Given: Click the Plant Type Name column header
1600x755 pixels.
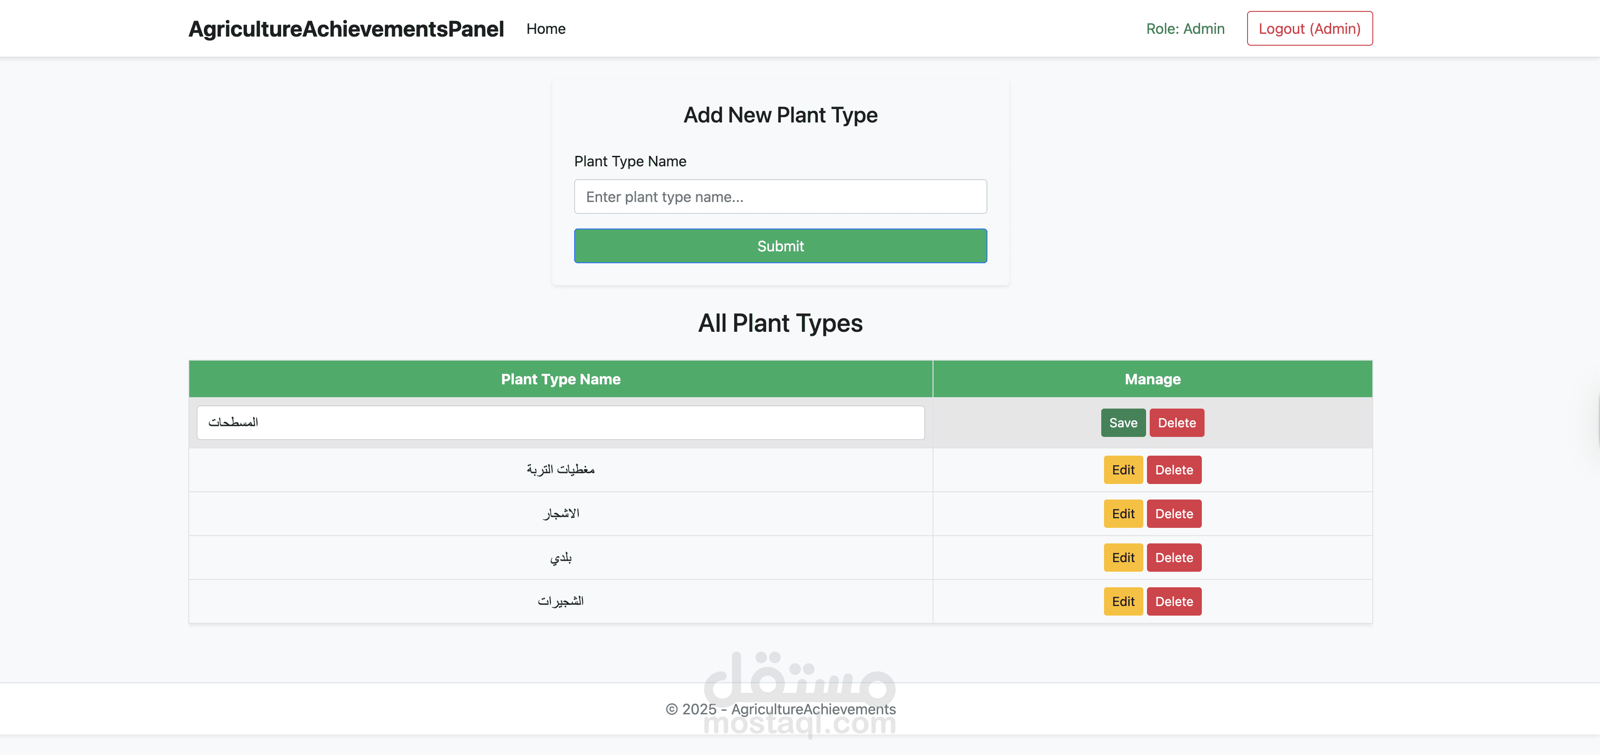Looking at the screenshot, I should [560, 379].
